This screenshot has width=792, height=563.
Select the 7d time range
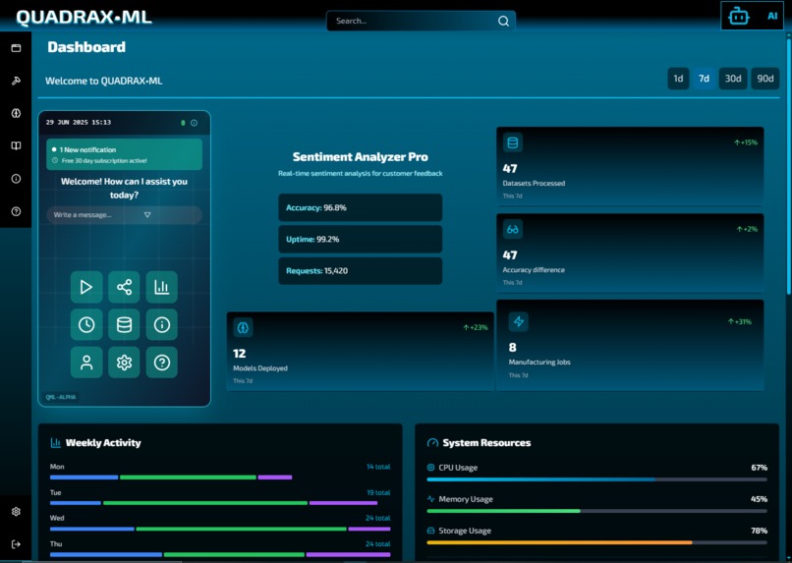(x=705, y=79)
